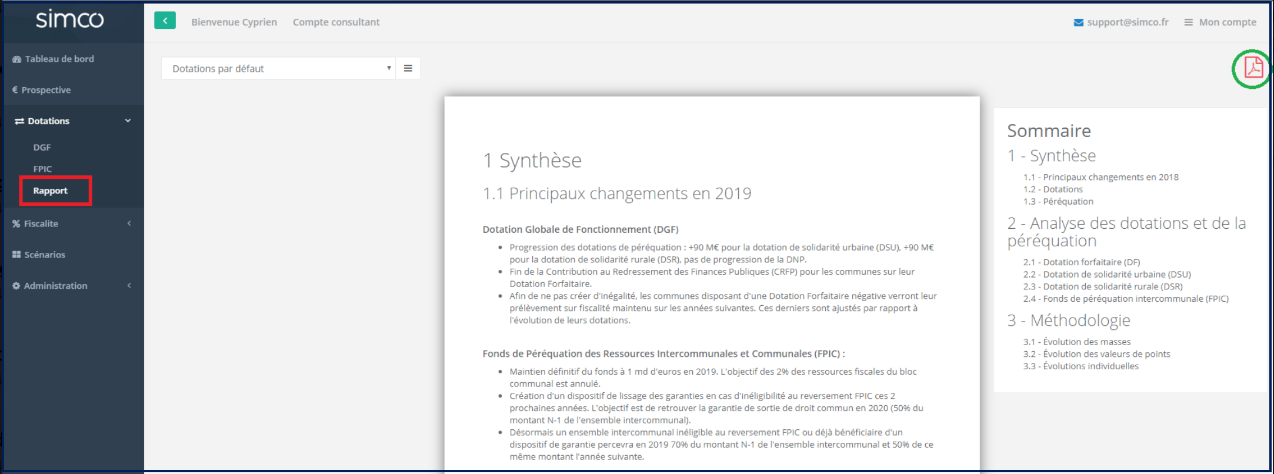This screenshot has width=1274, height=474.
Task: Open Prospective in the sidebar
Action: (x=46, y=90)
